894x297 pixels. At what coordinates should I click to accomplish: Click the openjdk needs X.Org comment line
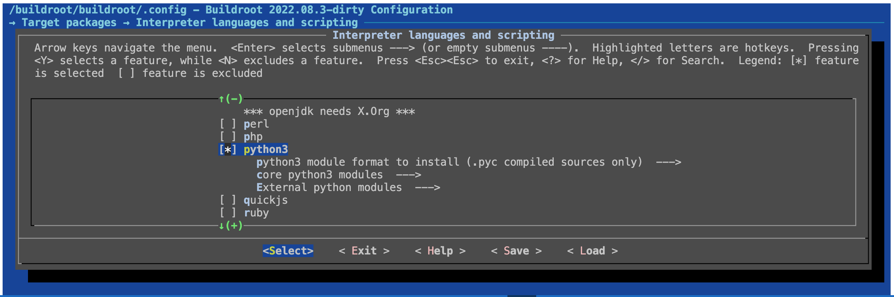point(329,112)
